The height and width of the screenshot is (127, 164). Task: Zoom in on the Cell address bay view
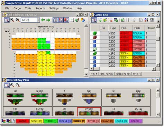tap(12, 20)
